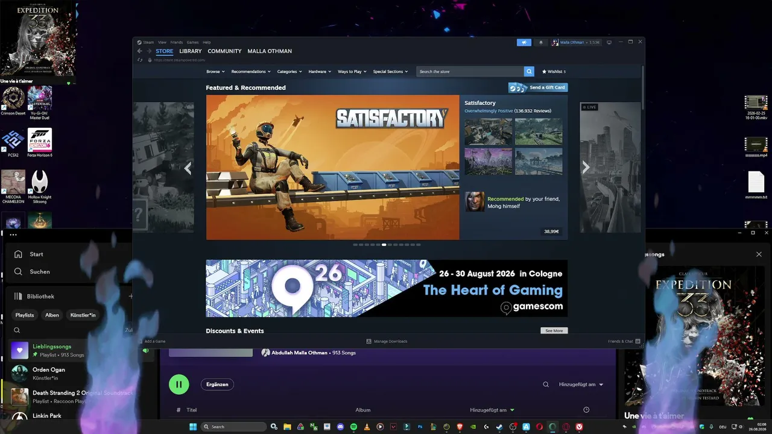This screenshot has height=434, width=772.
Task: Expand the Browse store dropdown
Action: pos(215,72)
